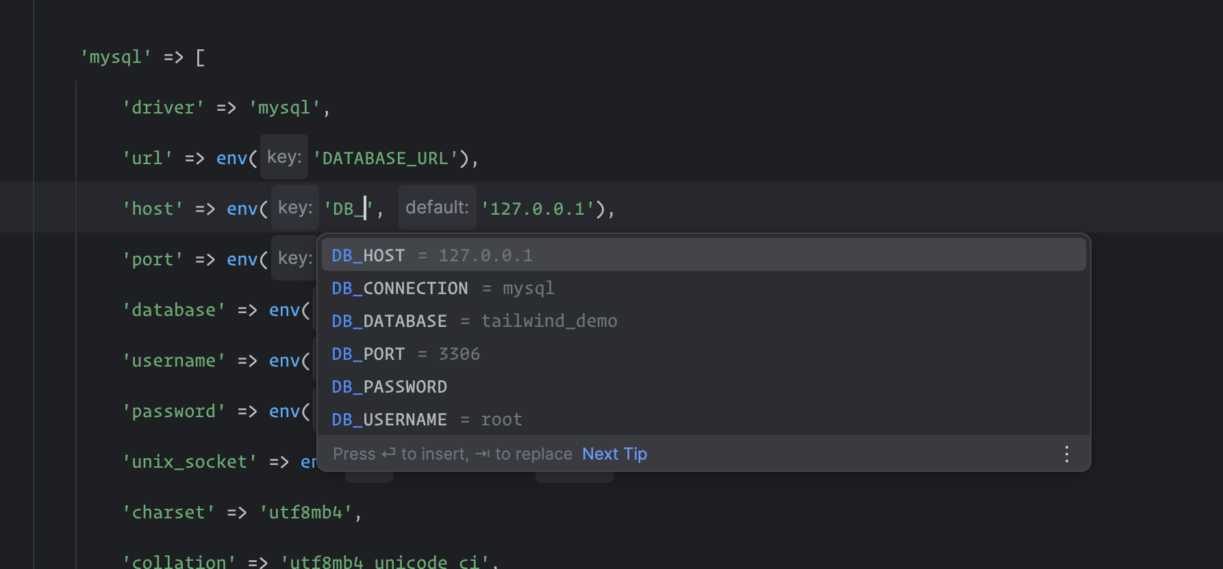The height and width of the screenshot is (569, 1223).
Task: Click the 'utf8mb4_unicode_ci' value
Action: pyautogui.click(x=385, y=561)
